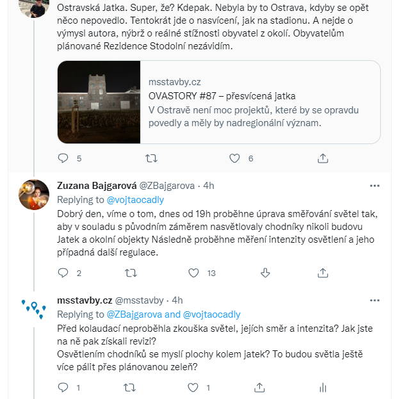The image size is (402, 399).
Task: Like Zuzana Bajgarová's tweet with 13 likes
Action: pos(193,273)
